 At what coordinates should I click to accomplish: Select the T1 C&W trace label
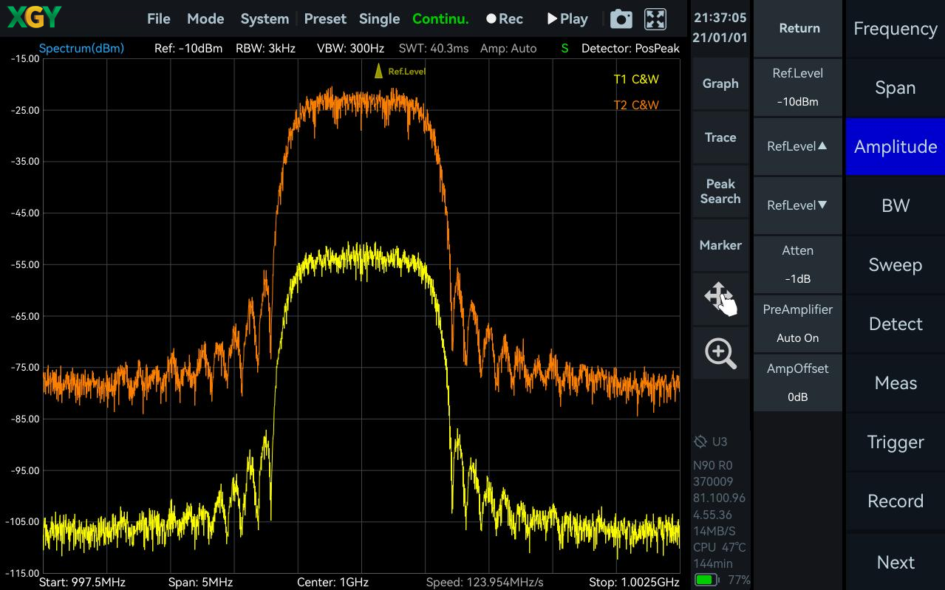pos(636,80)
